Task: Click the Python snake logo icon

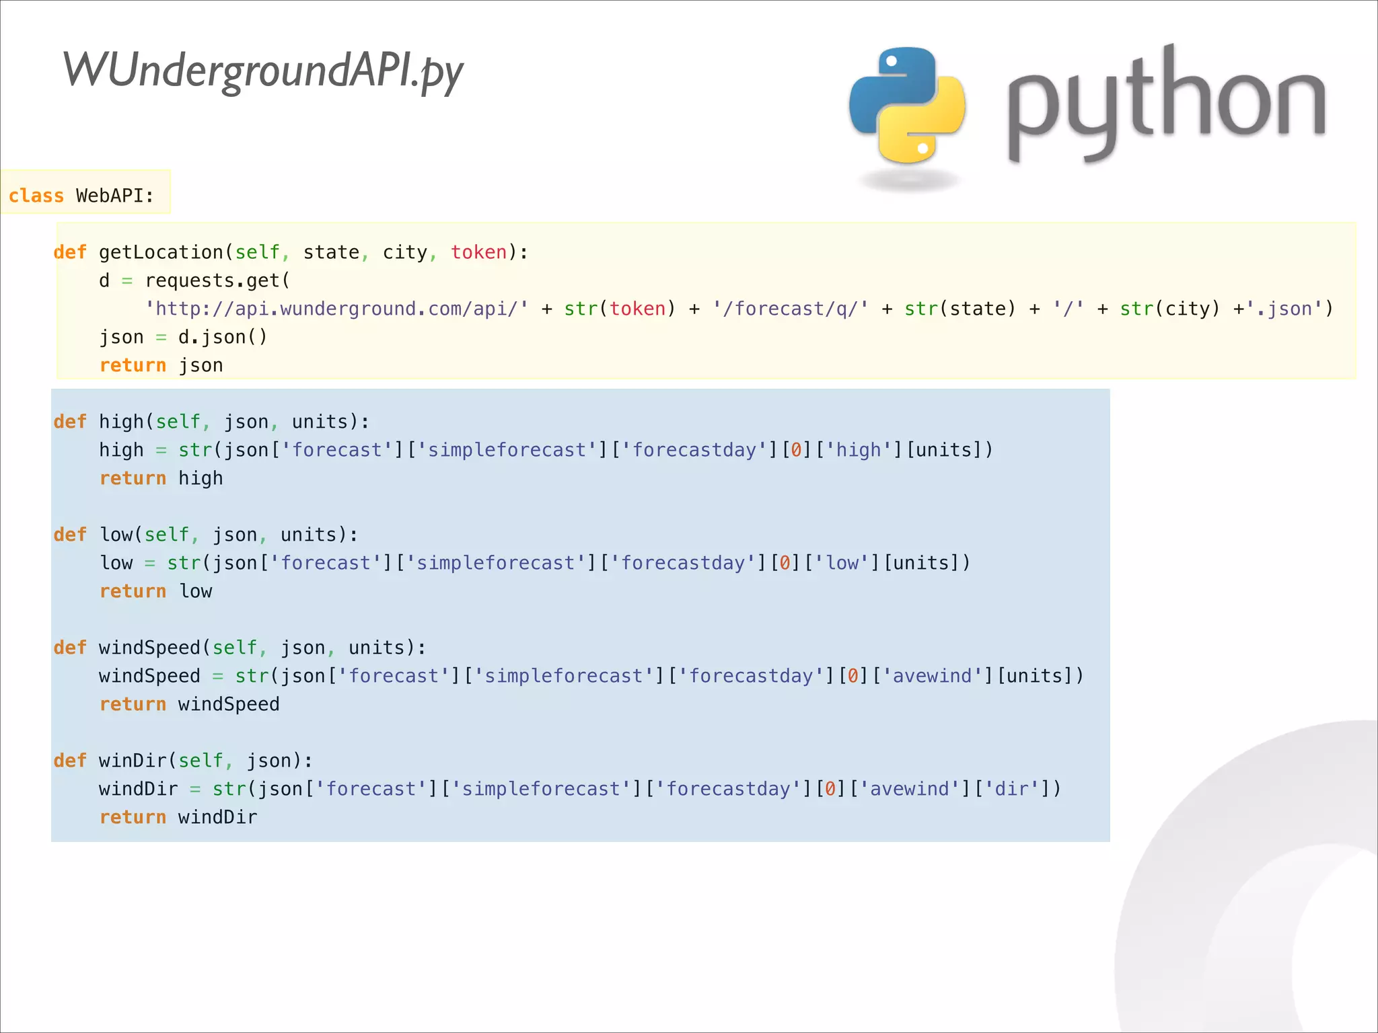Action: (x=907, y=106)
